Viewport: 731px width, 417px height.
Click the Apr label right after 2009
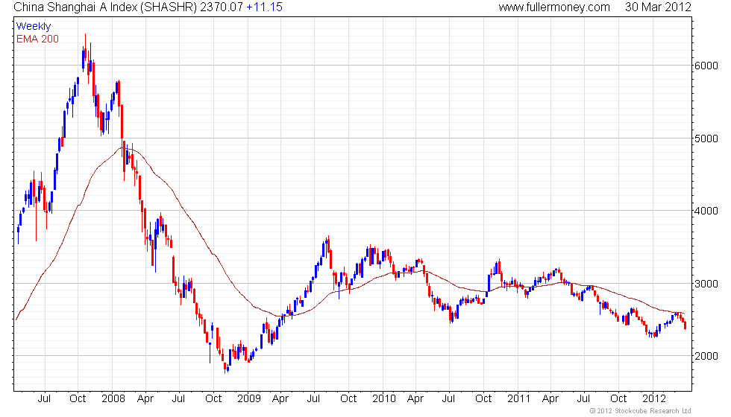(x=280, y=399)
